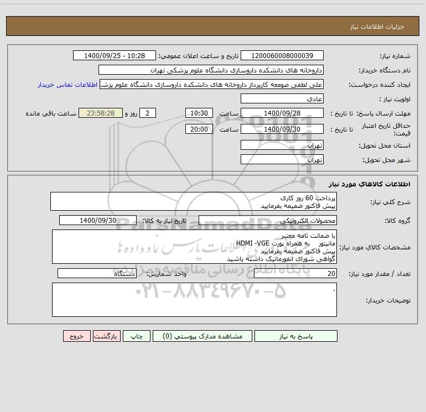
Task: Click the request creator field علی لطفی صومعه
Action: point(212,84)
